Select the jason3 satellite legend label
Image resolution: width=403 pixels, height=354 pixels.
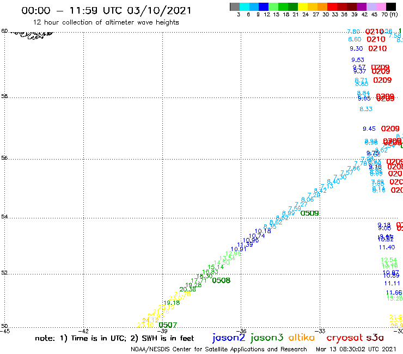pos(267,338)
